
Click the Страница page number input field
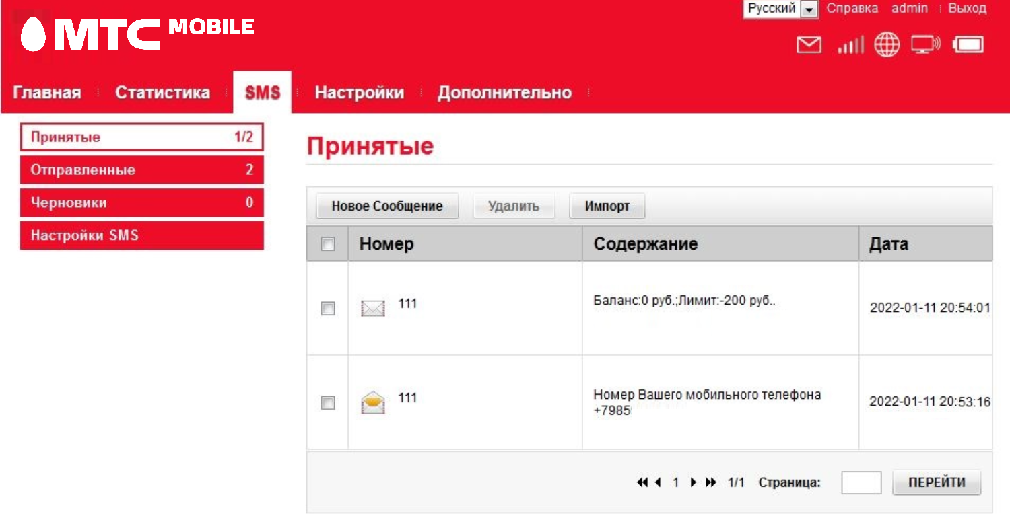[x=861, y=482]
